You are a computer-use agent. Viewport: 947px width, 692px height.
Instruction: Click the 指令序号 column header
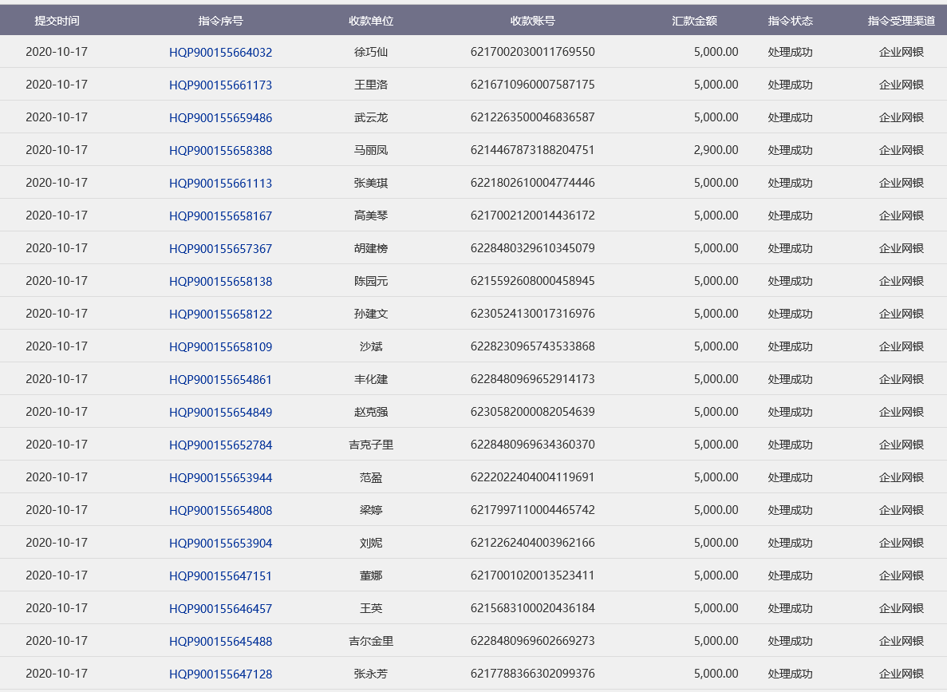(220, 21)
